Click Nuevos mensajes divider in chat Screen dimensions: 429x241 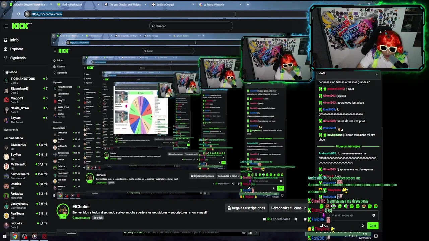click(348, 146)
